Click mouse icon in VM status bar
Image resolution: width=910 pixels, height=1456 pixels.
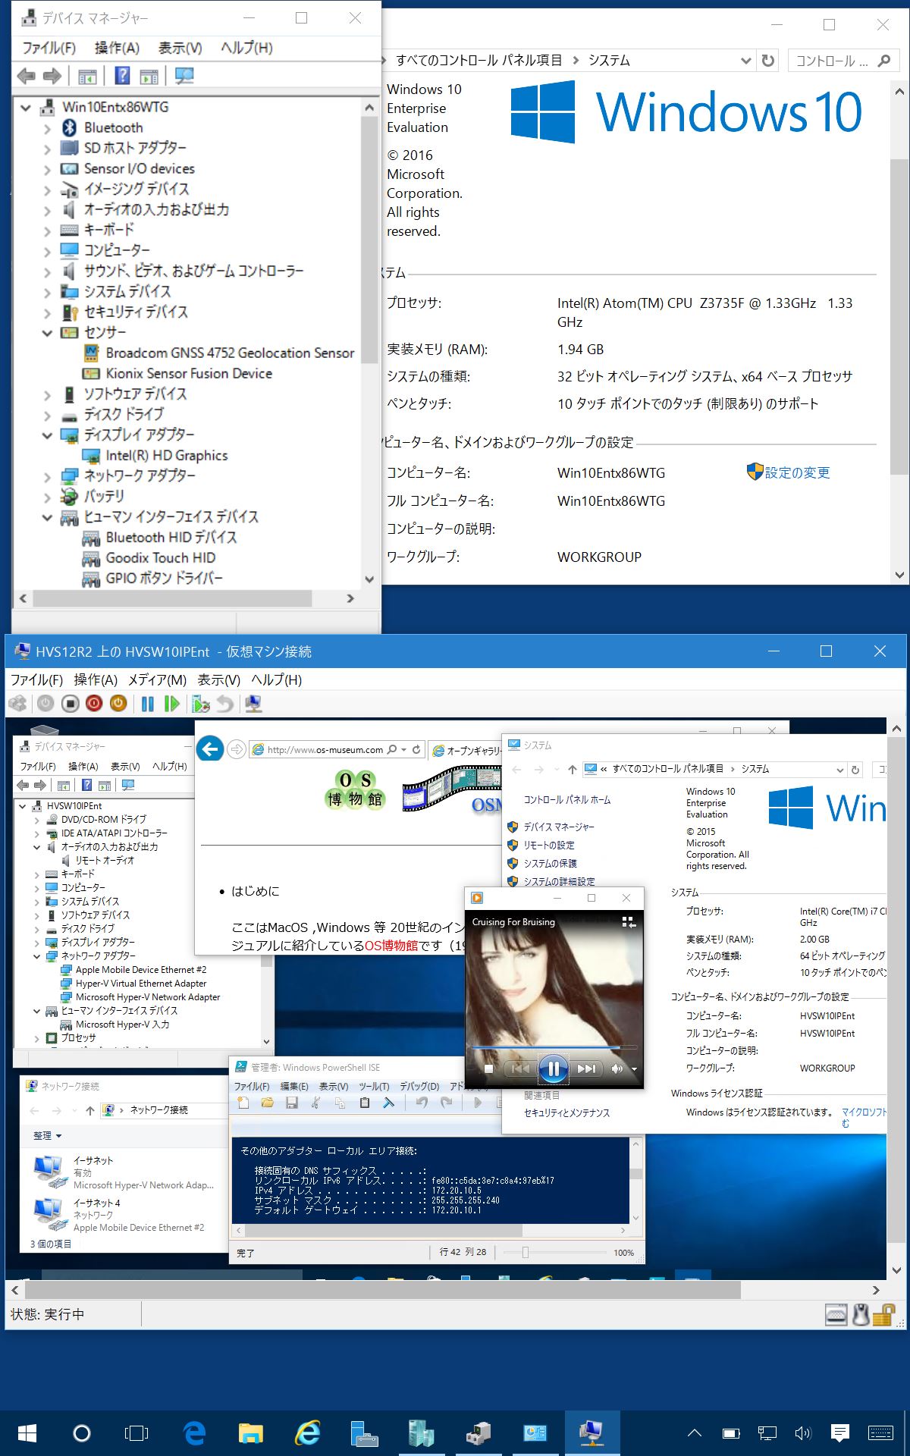pyautogui.click(x=861, y=1314)
